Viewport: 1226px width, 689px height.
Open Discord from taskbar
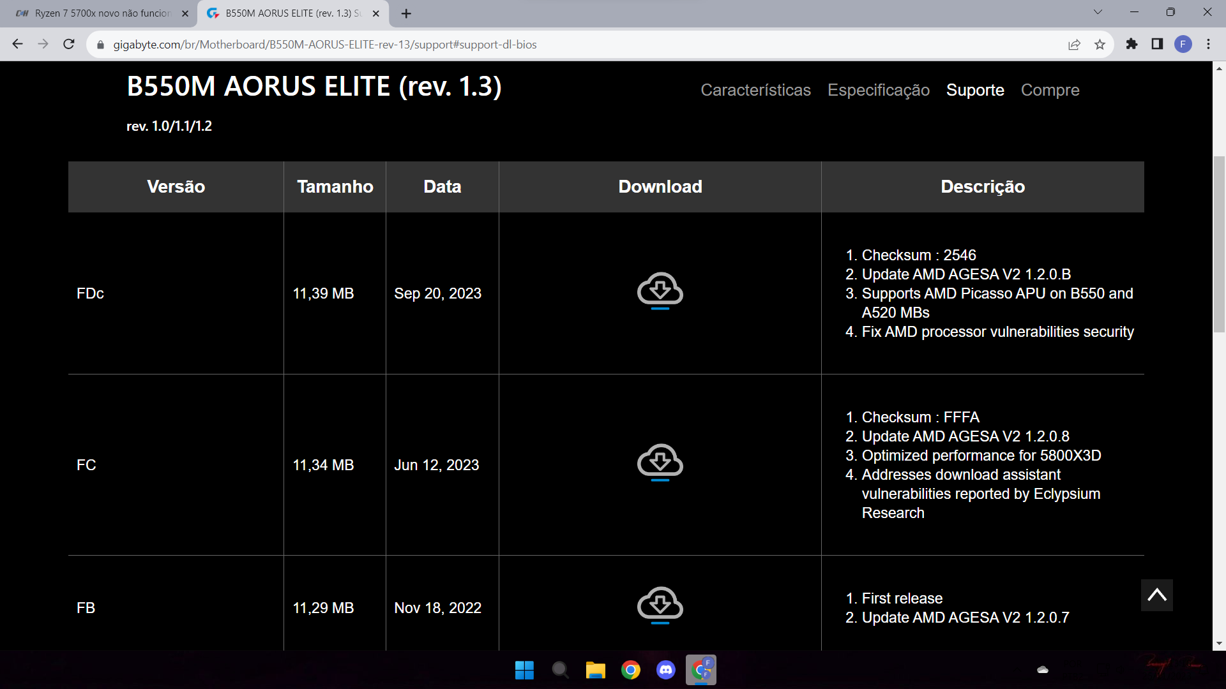pyautogui.click(x=665, y=670)
